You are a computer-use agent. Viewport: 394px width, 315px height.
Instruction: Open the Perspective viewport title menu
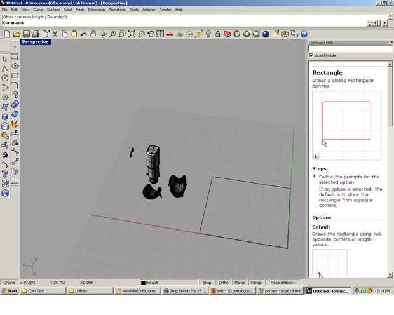coord(35,42)
